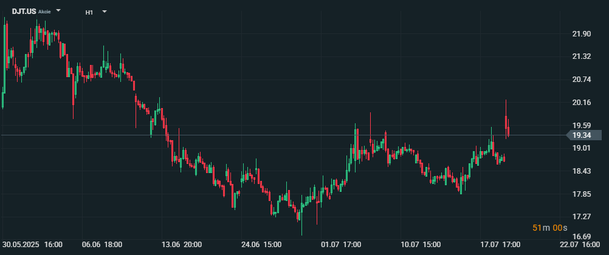Click the 20.74 price axis label
Viewport: 609px width, 255px height.
582,80
